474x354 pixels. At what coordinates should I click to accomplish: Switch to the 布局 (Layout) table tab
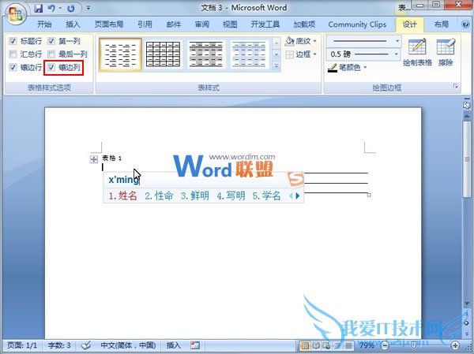coord(442,24)
